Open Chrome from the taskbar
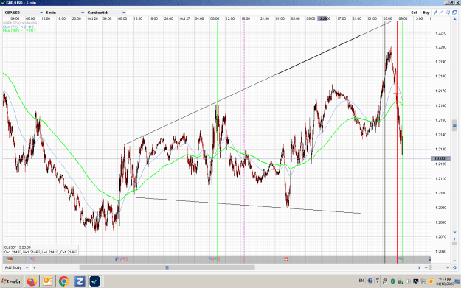Viewport: 461px width, 288px height. click(x=63, y=281)
